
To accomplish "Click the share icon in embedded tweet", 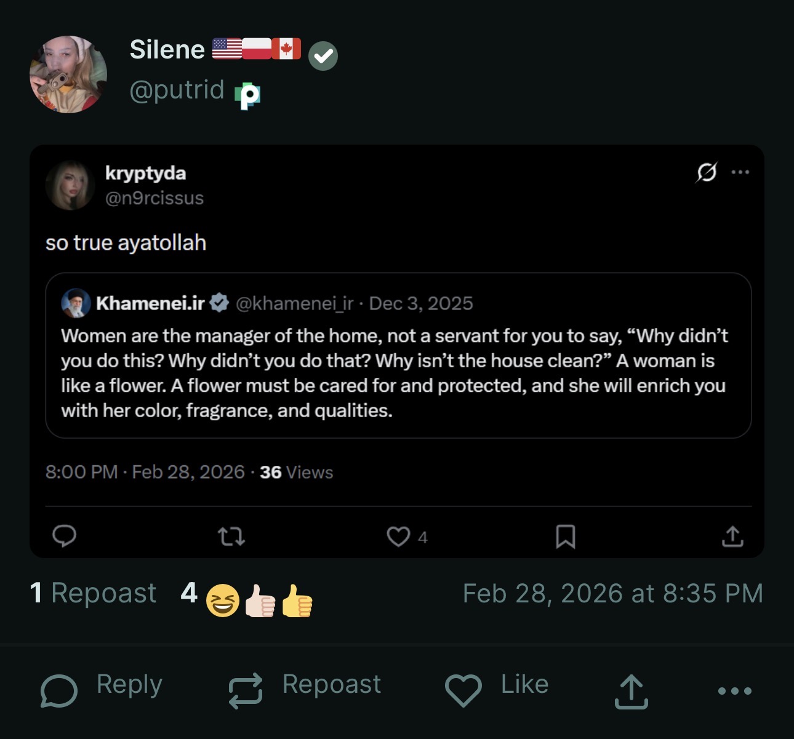I will (x=732, y=537).
